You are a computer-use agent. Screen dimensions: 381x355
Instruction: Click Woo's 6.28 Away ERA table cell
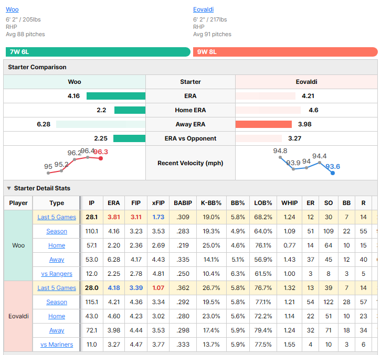pyautogui.click(x=114, y=260)
